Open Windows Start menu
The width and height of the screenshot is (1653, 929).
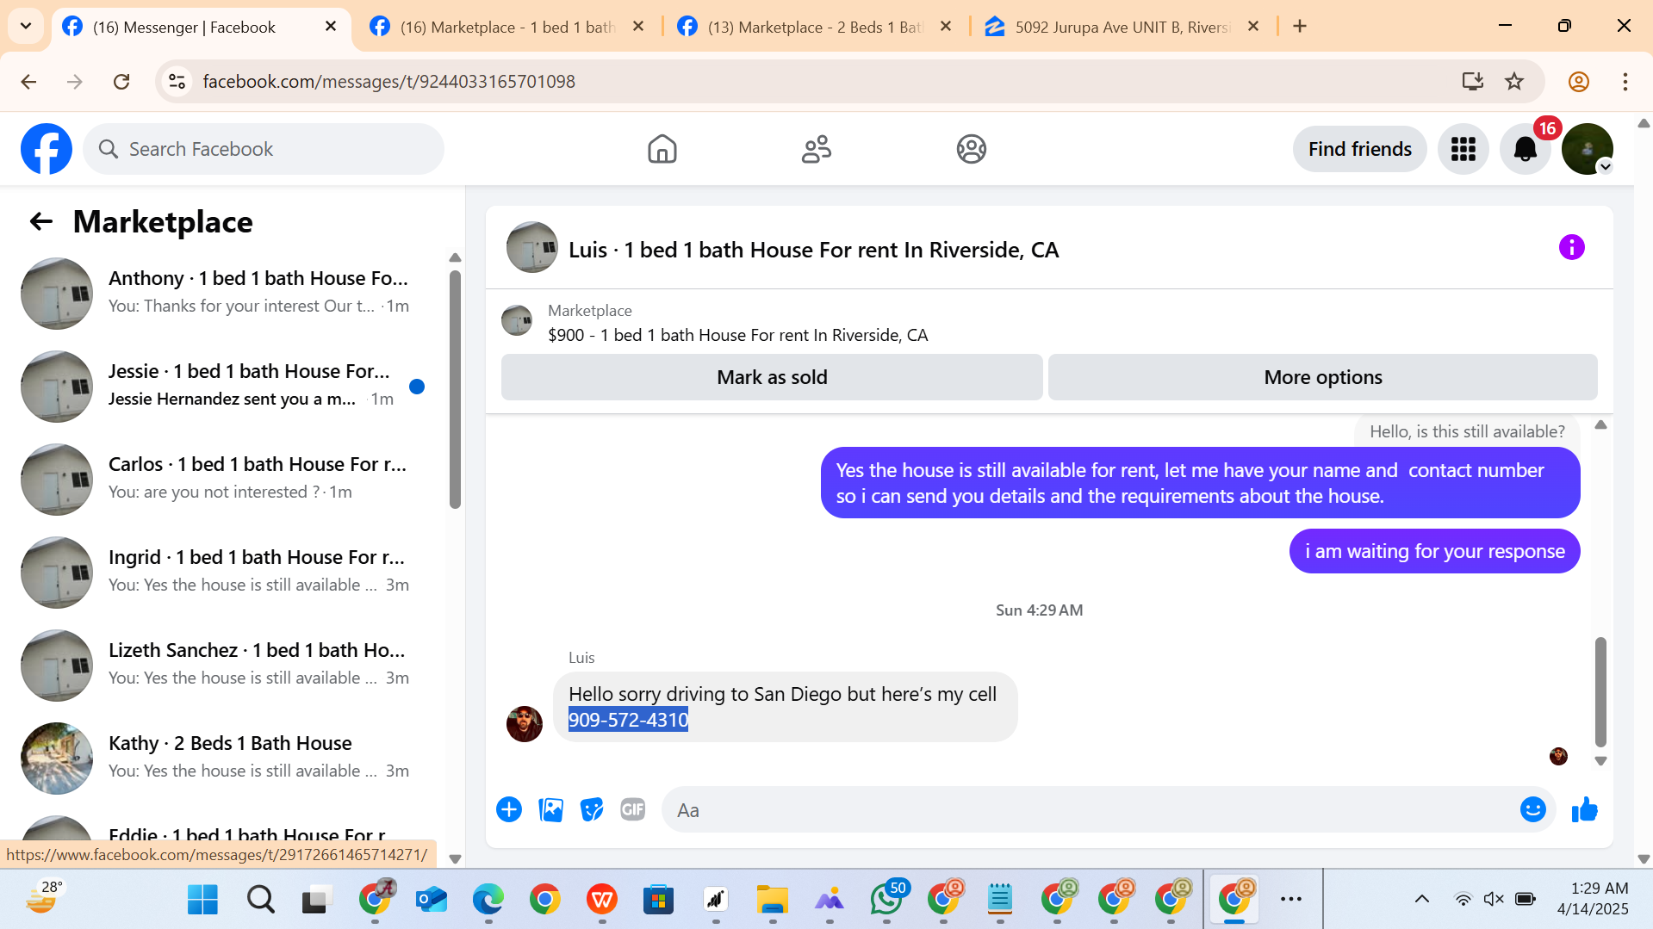203,899
